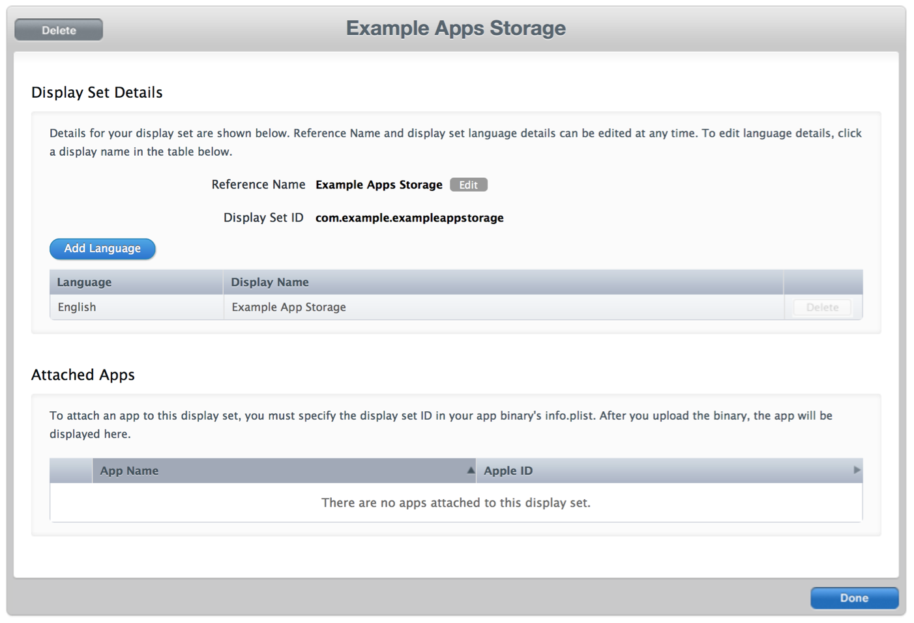The image size is (914, 623).
Task: Click the blue Add Language button
Action: (x=102, y=248)
